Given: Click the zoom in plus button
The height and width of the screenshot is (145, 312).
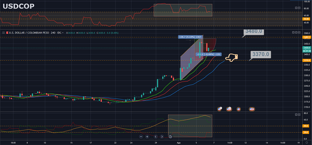Looking at the screenshot, I should [147, 136].
